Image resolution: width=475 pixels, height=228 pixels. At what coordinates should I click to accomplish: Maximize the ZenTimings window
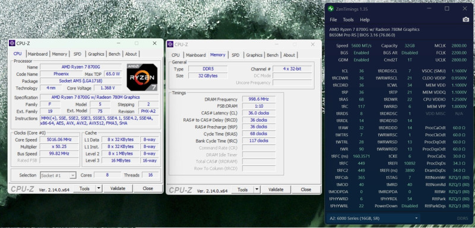(447, 9)
